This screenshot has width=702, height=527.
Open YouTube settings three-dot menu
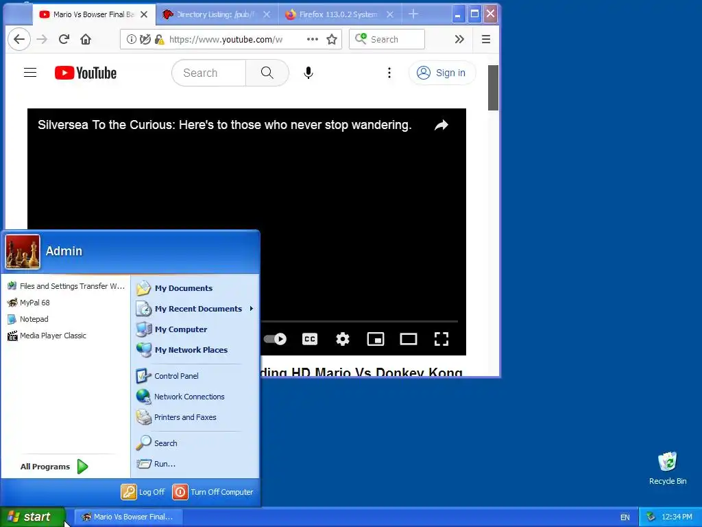tap(389, 73)
